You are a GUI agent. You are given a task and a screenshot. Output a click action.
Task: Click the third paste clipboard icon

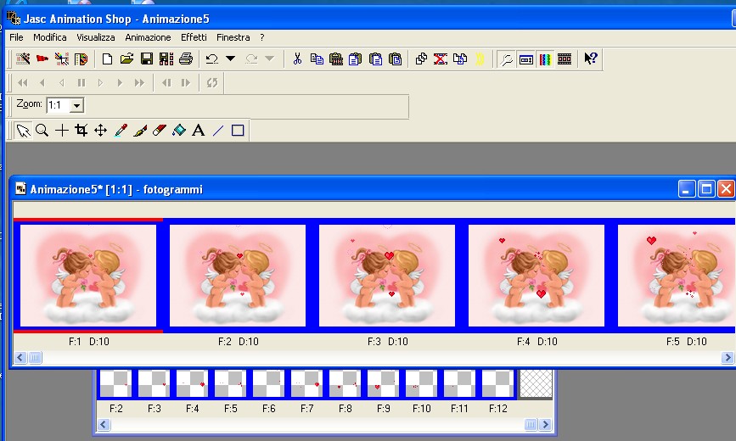pyautogui.click(x=375, y=59)
